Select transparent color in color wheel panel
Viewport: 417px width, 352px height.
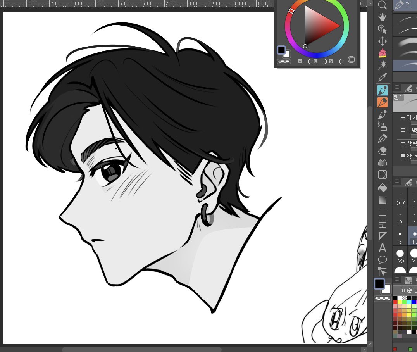(284, 62)
